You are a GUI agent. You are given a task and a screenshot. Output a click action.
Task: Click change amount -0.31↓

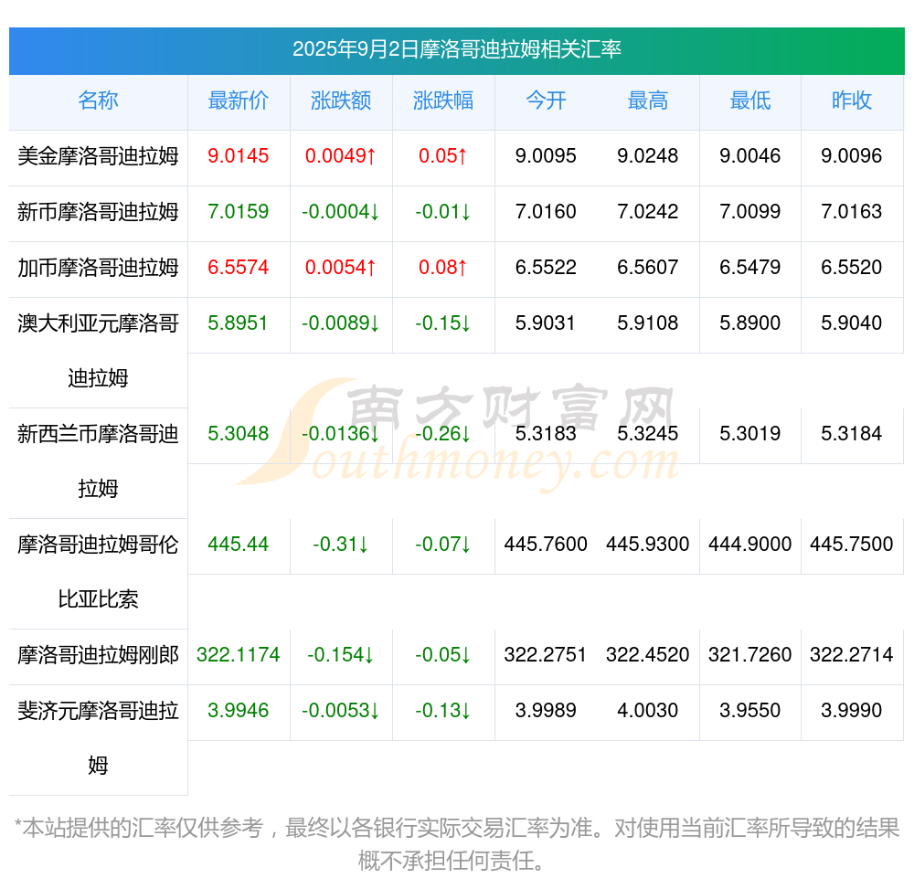341,545
